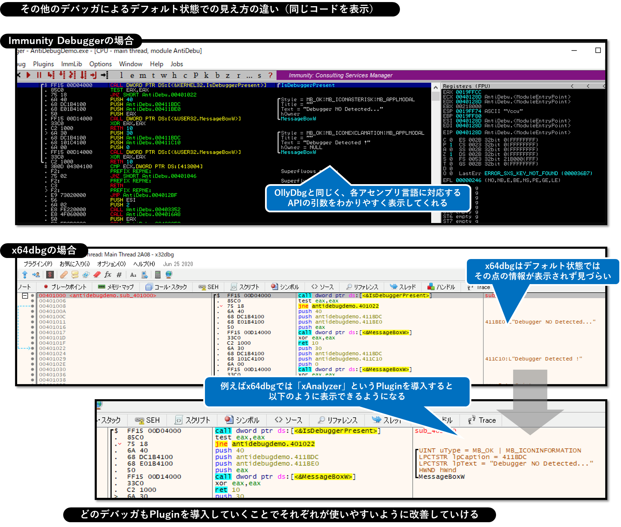Open references with the 'r' toolbar button
Screen dimensions: 621x527
click(x=239, y=75)
